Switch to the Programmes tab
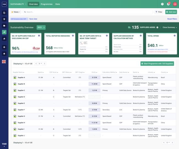 coord(46,4)
